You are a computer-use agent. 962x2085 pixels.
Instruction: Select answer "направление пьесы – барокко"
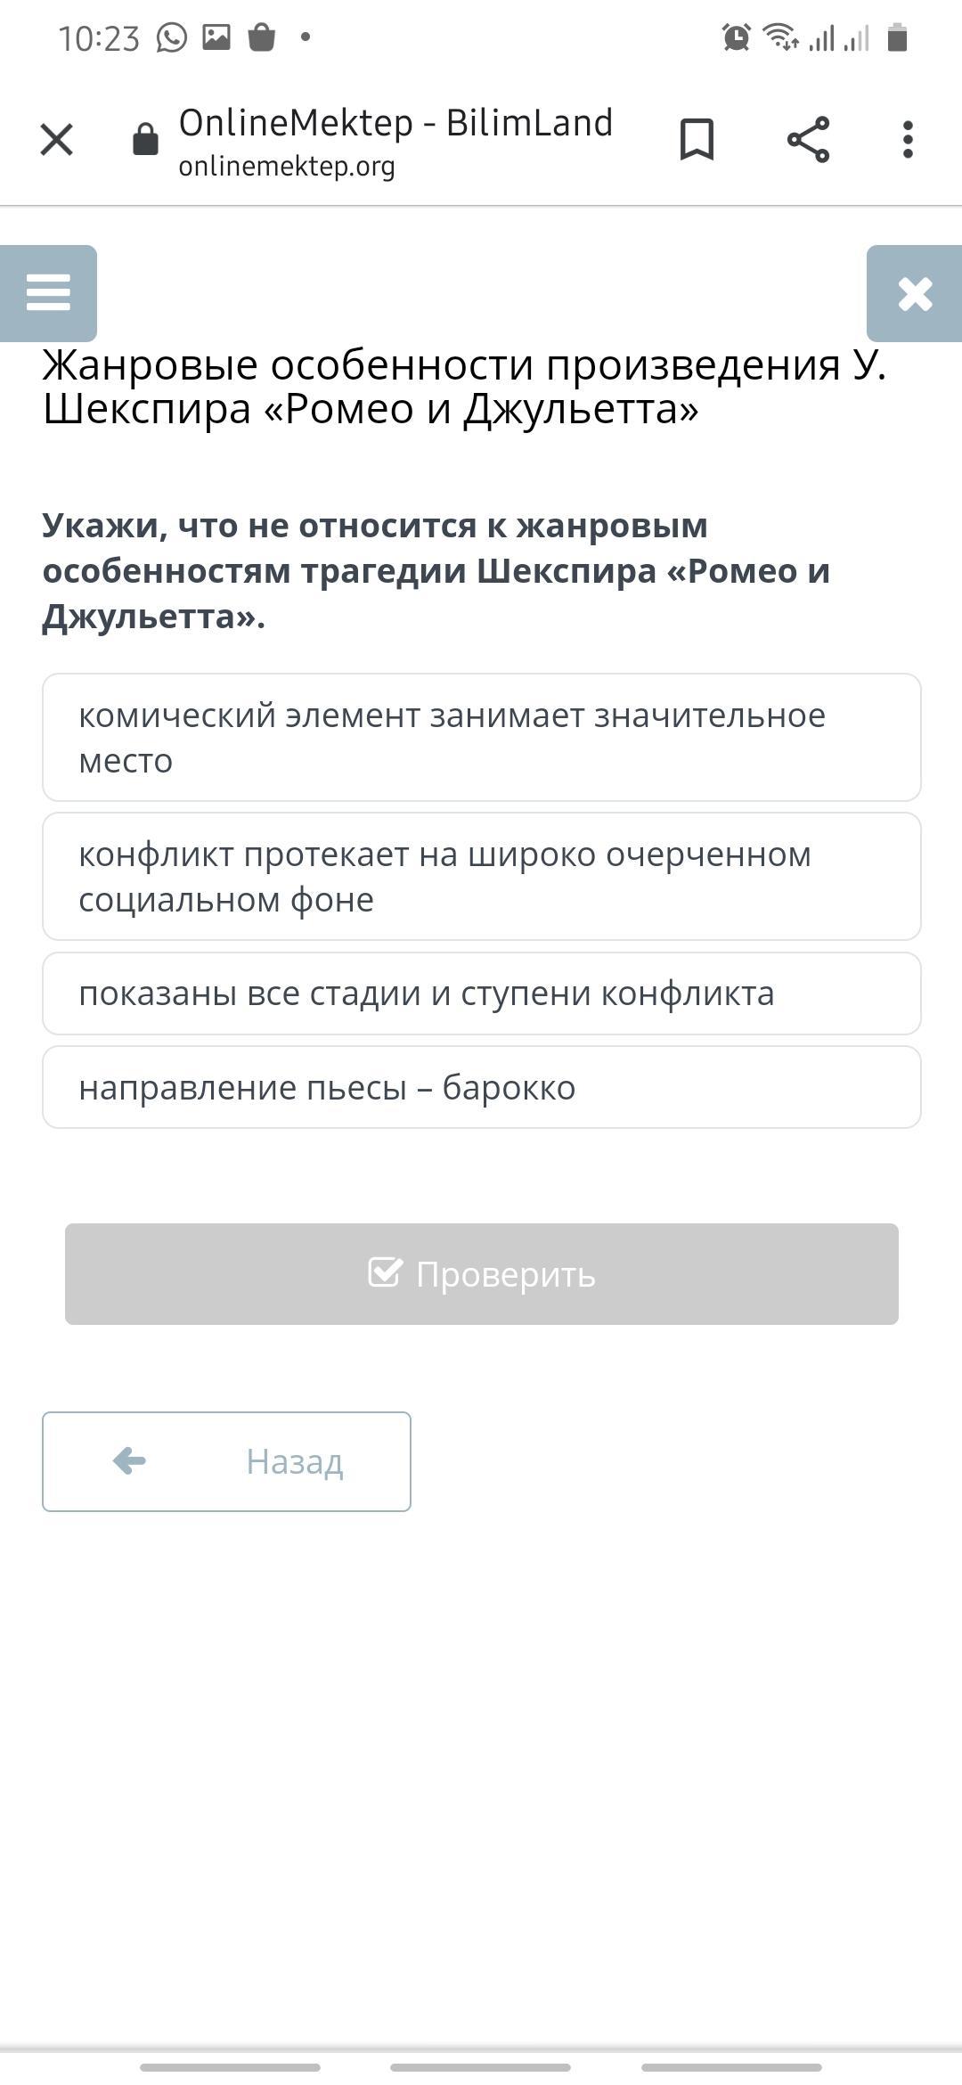click(481, 1087)
